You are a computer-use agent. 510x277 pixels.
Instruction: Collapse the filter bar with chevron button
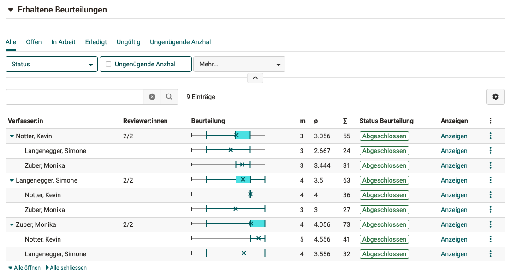(255, 77)
